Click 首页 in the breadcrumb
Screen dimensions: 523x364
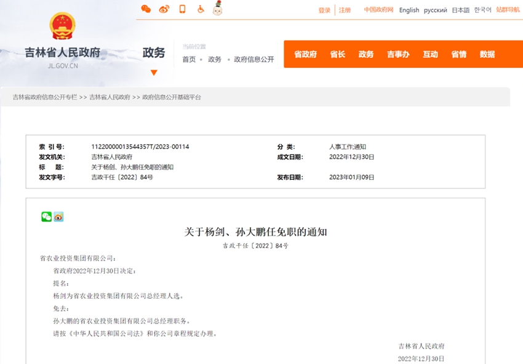(x=189, y=60)
